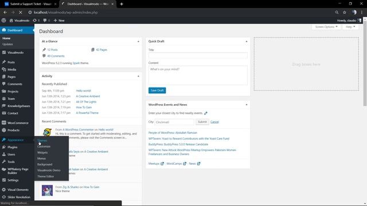Open Updates under Dashboard
This screenshot has height=206, width=367.
coord(7,45)
